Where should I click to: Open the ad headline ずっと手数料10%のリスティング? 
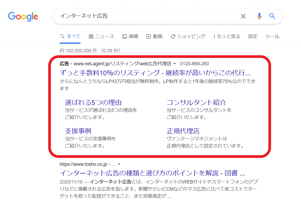(x=155, y=73)
